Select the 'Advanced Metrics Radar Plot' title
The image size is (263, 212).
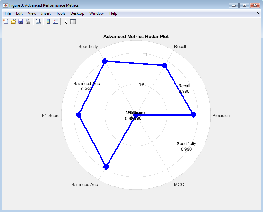tap(136, 37)
